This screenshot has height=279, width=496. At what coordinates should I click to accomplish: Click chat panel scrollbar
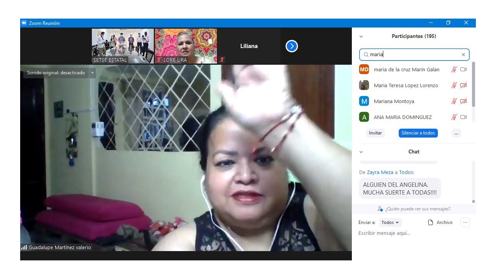click(x=473, y=201)
